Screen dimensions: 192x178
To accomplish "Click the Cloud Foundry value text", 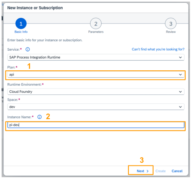I will click(x=21, y=92).
